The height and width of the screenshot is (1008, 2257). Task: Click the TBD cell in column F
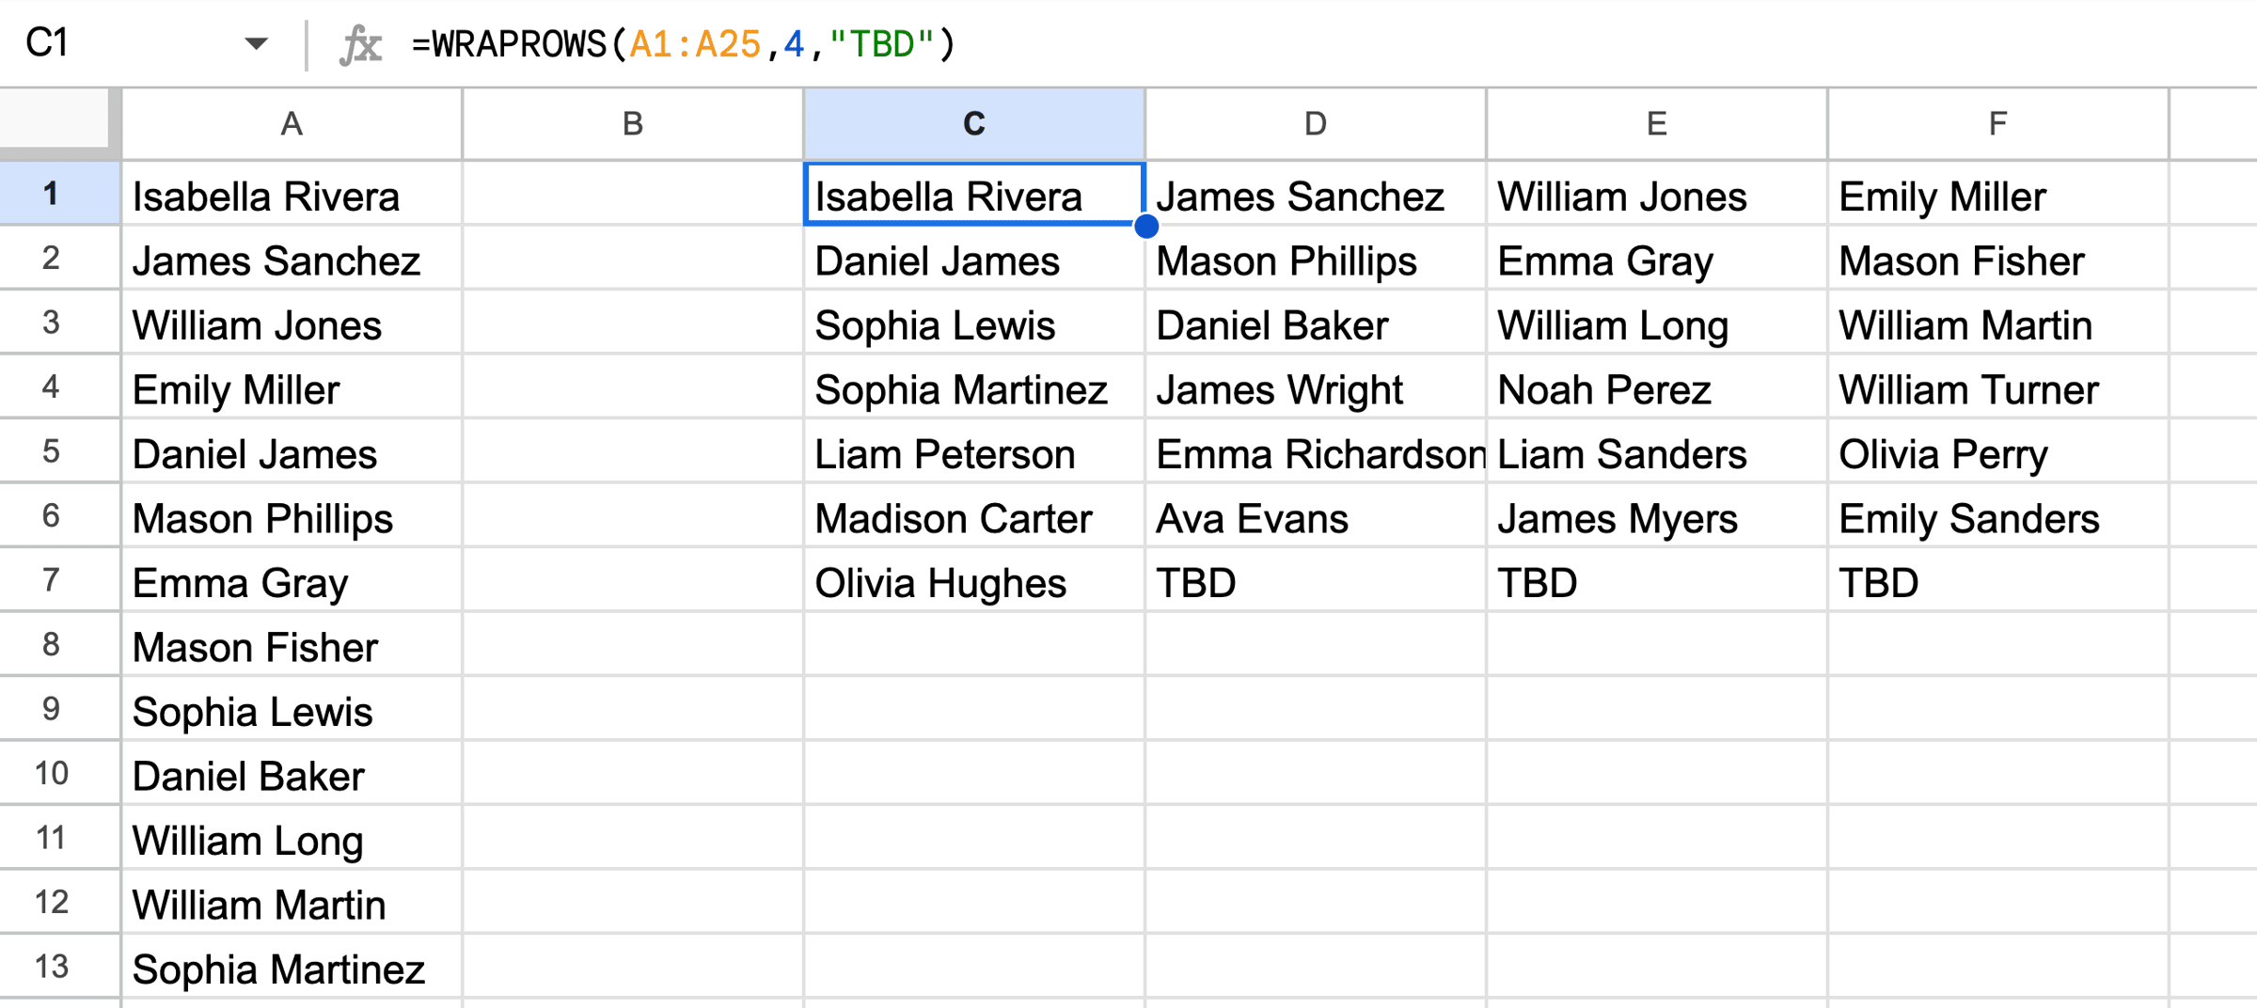tap(1998, 583)
